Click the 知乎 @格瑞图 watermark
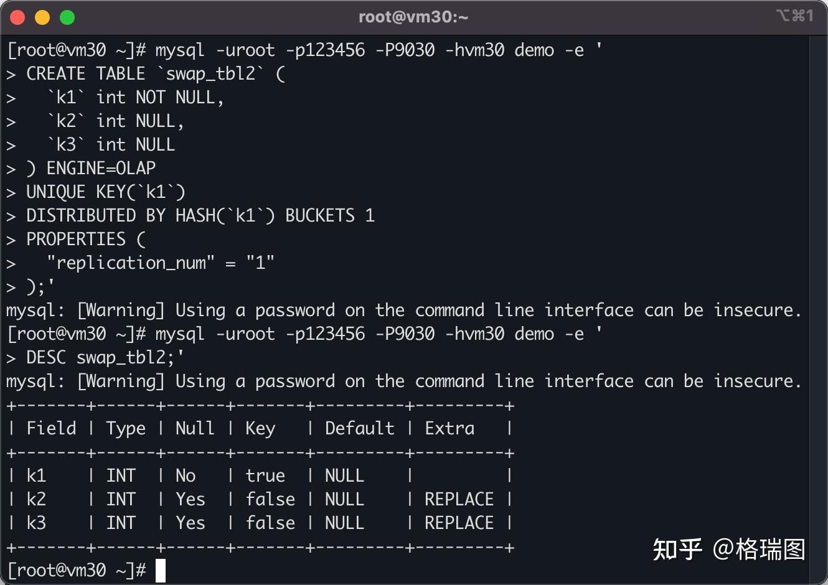 click(729, 550)
